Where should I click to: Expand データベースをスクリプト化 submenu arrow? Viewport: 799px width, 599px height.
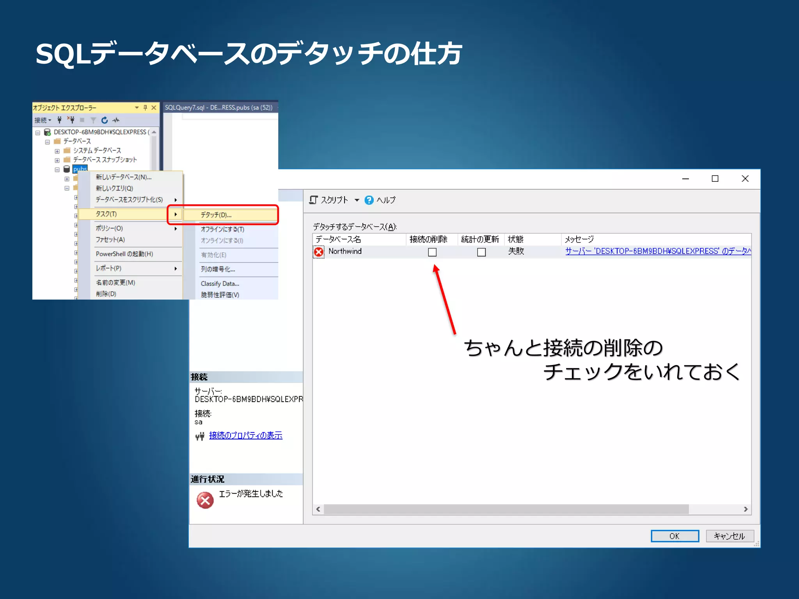tap(176, 200)
